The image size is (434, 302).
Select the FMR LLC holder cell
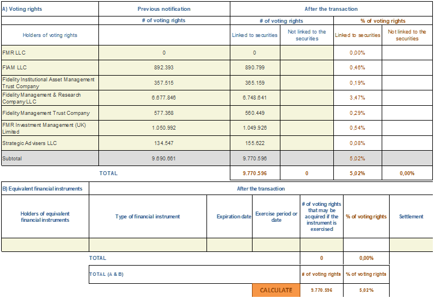(x=50, y=52)
